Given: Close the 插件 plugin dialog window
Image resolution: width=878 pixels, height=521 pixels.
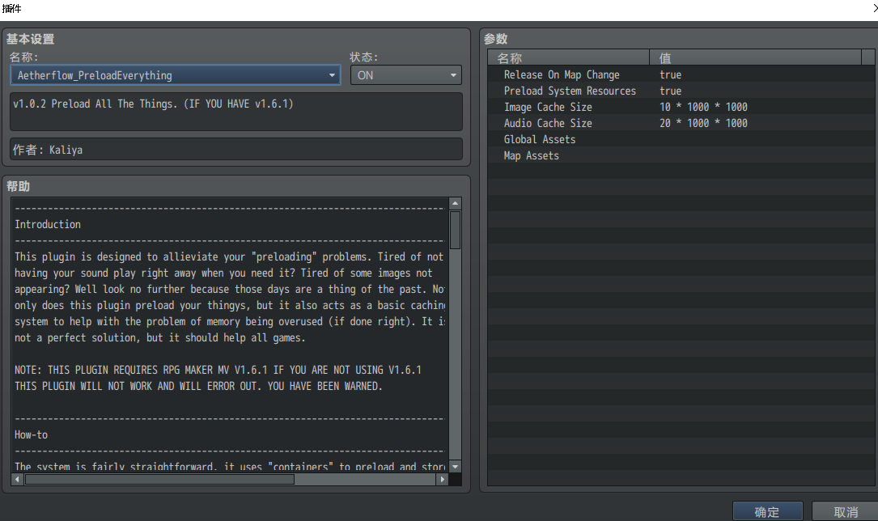Looking at the screenshot, I should (x=875, y=8).
